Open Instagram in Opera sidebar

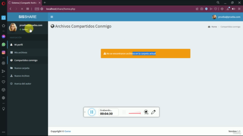(3, 53)
